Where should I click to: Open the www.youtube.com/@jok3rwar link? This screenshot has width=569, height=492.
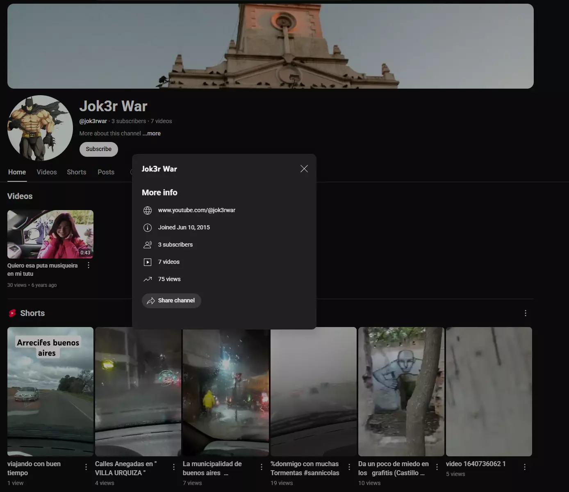tap(197, 210)
